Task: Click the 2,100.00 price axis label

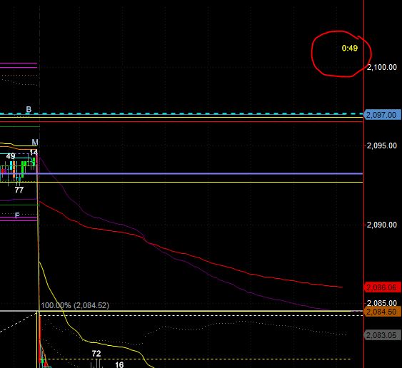Action: (x=382, y=67)
